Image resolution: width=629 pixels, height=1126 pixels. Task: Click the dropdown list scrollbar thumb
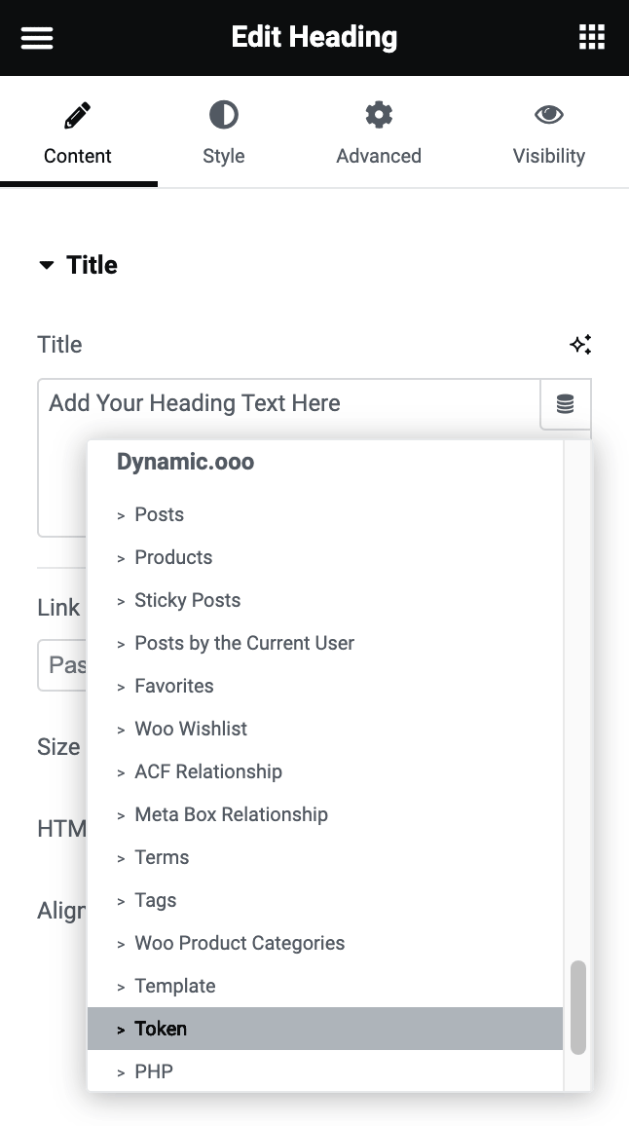pyautogui.click(x=578, y=1007)
